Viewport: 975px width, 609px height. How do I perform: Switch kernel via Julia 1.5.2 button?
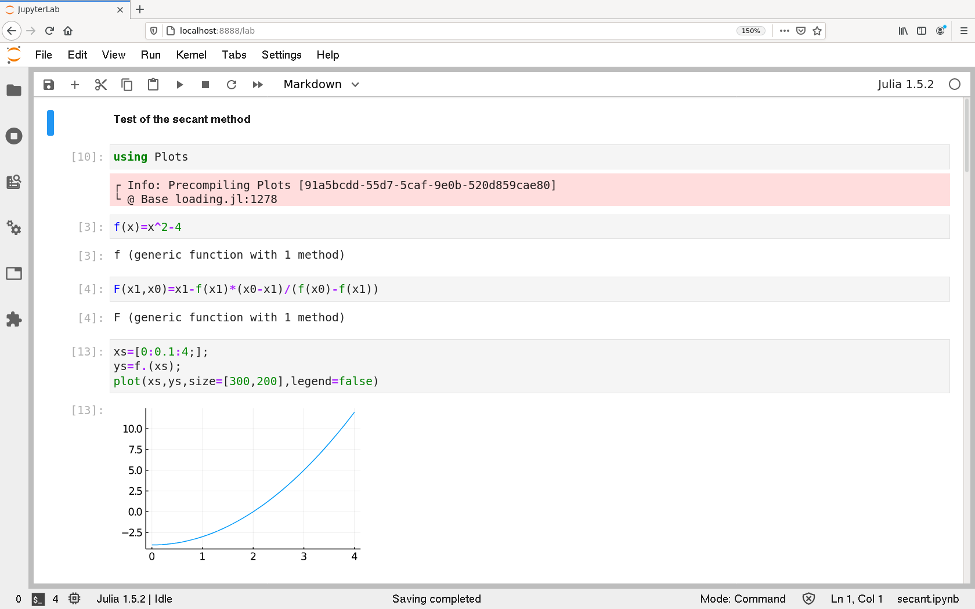(x=905, y=85)
